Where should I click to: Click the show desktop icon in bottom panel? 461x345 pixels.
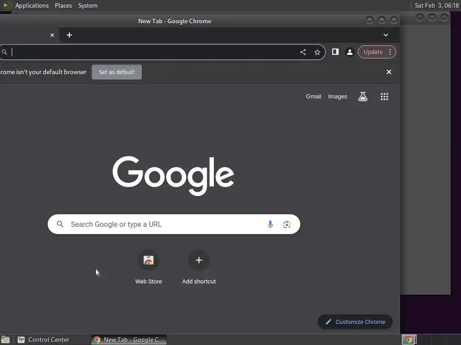pos(5,340)
